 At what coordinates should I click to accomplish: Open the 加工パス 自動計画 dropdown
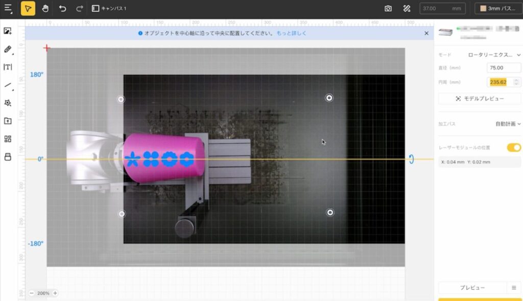(508, 124)
